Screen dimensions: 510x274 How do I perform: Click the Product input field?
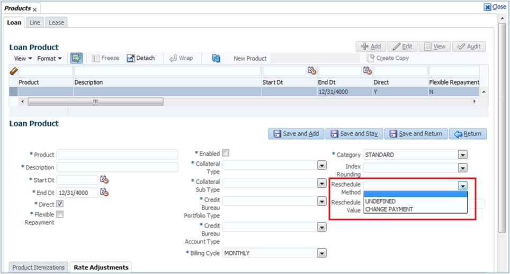pyautogui.click(x=117, y=154)
